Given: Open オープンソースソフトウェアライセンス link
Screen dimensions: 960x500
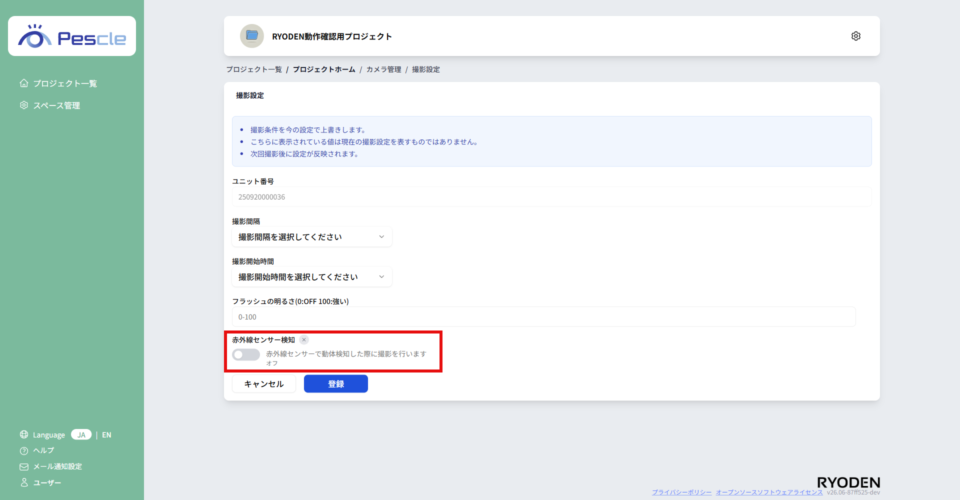Looking at the screenshot, I should (769, 492).
